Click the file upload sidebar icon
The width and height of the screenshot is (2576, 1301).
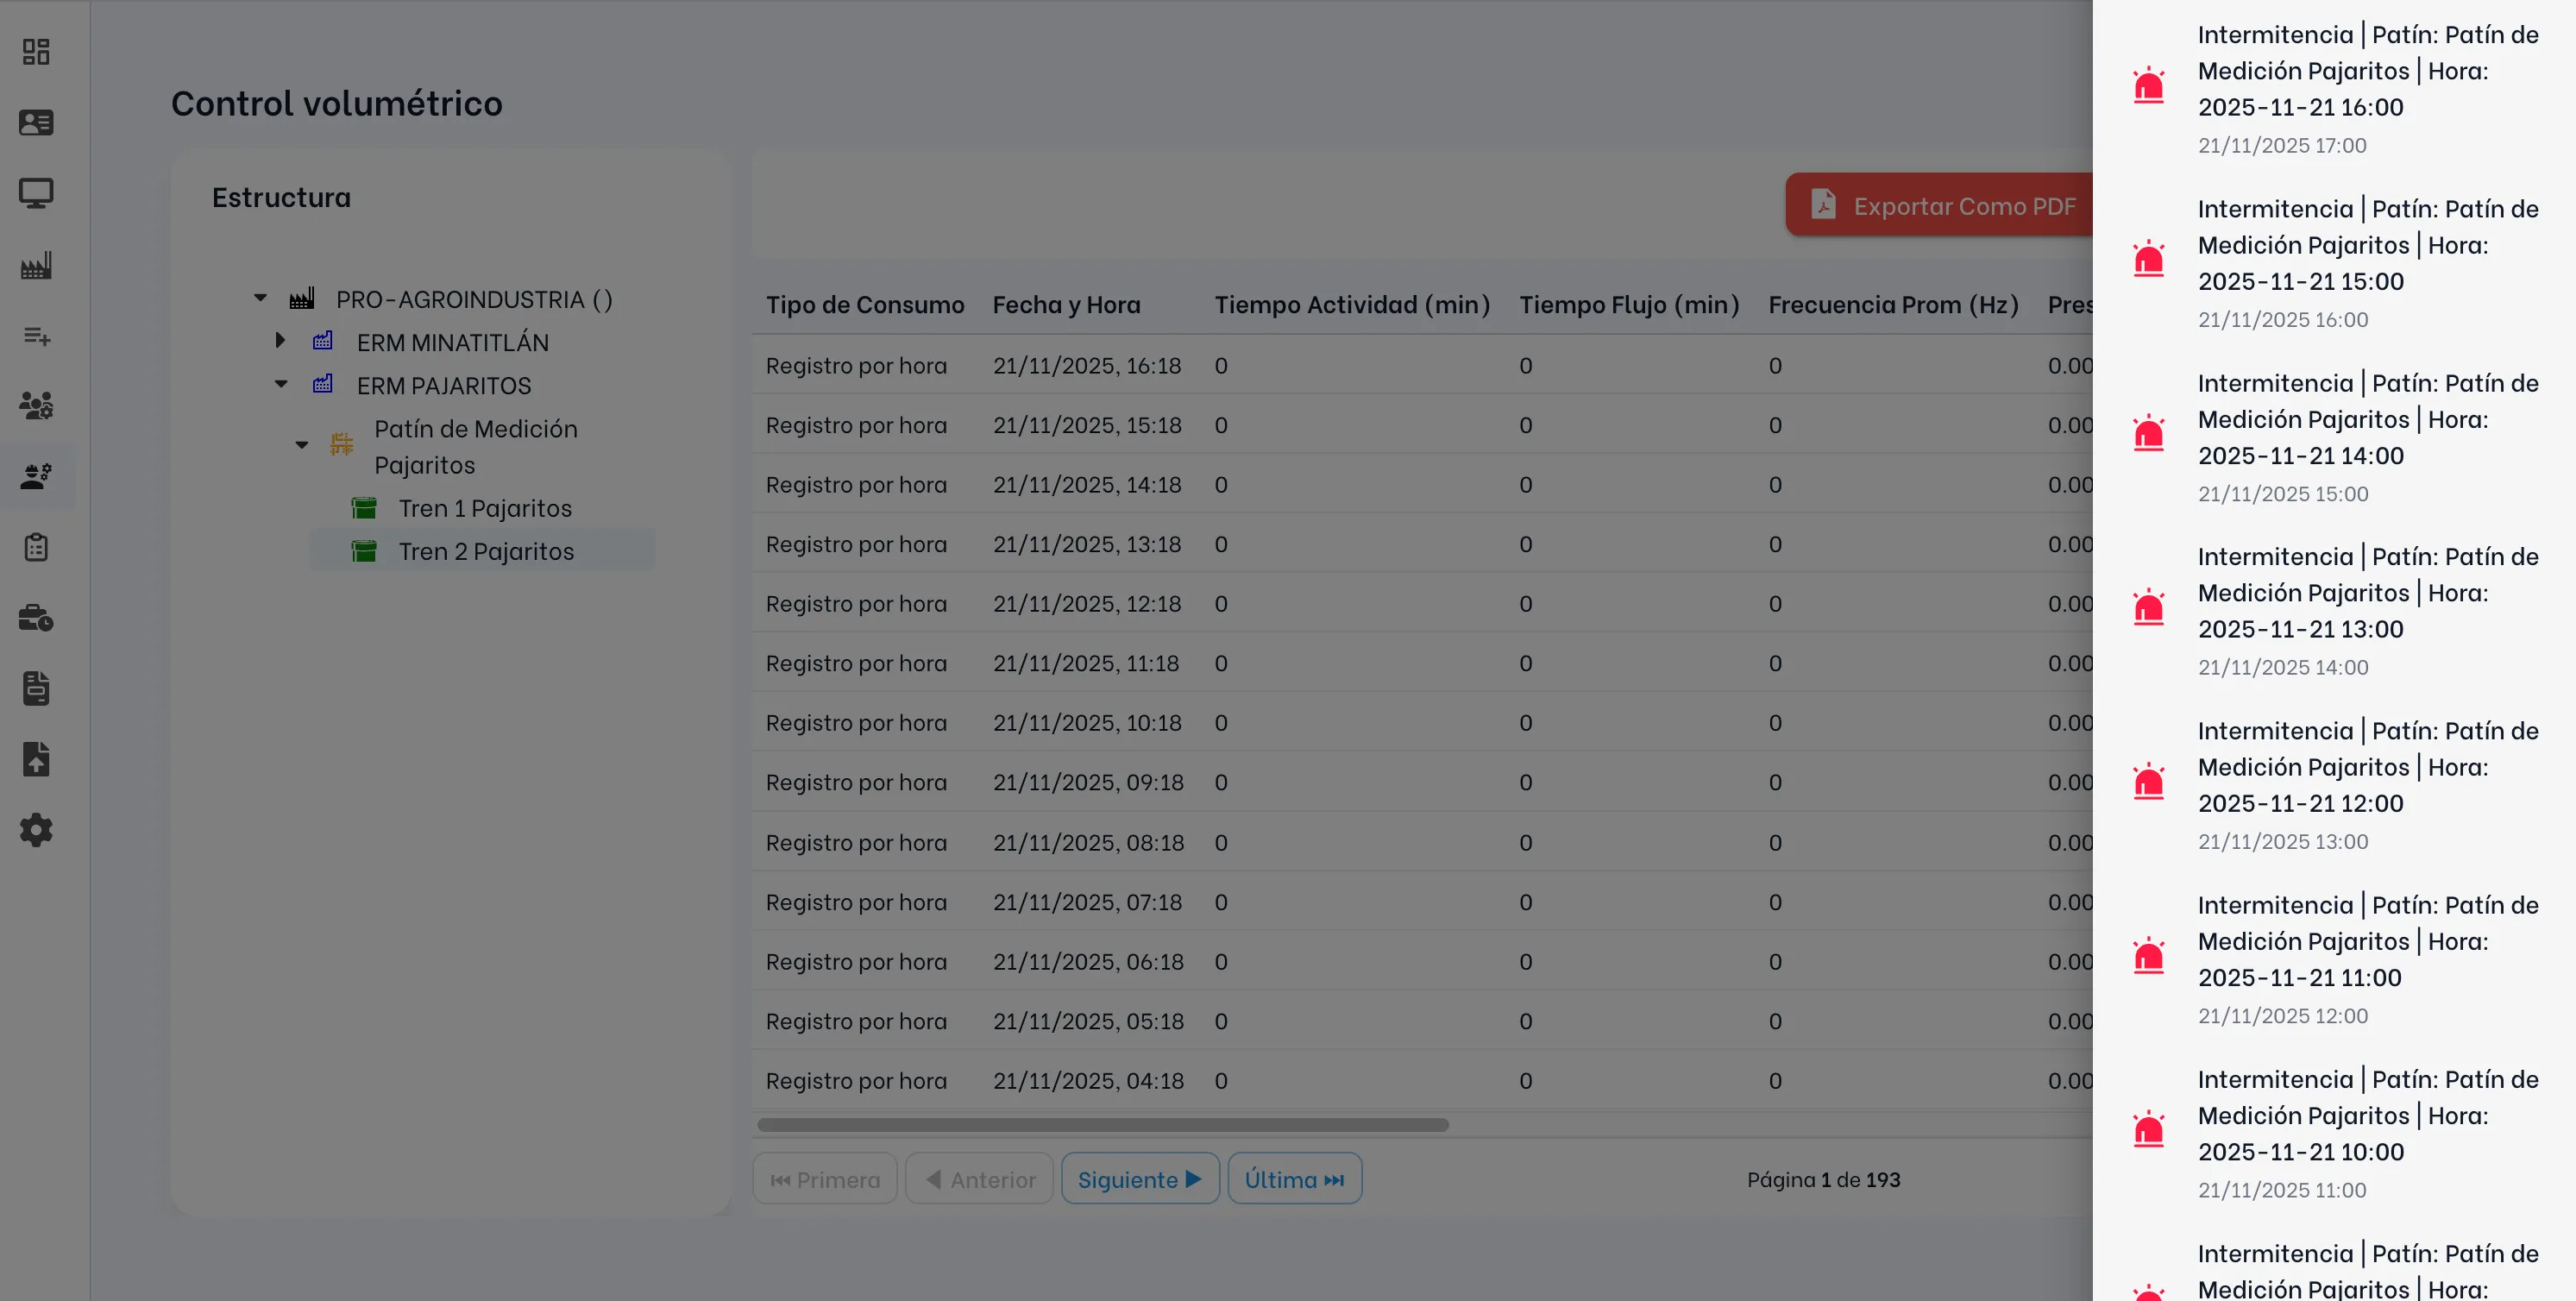click(36, 759)
